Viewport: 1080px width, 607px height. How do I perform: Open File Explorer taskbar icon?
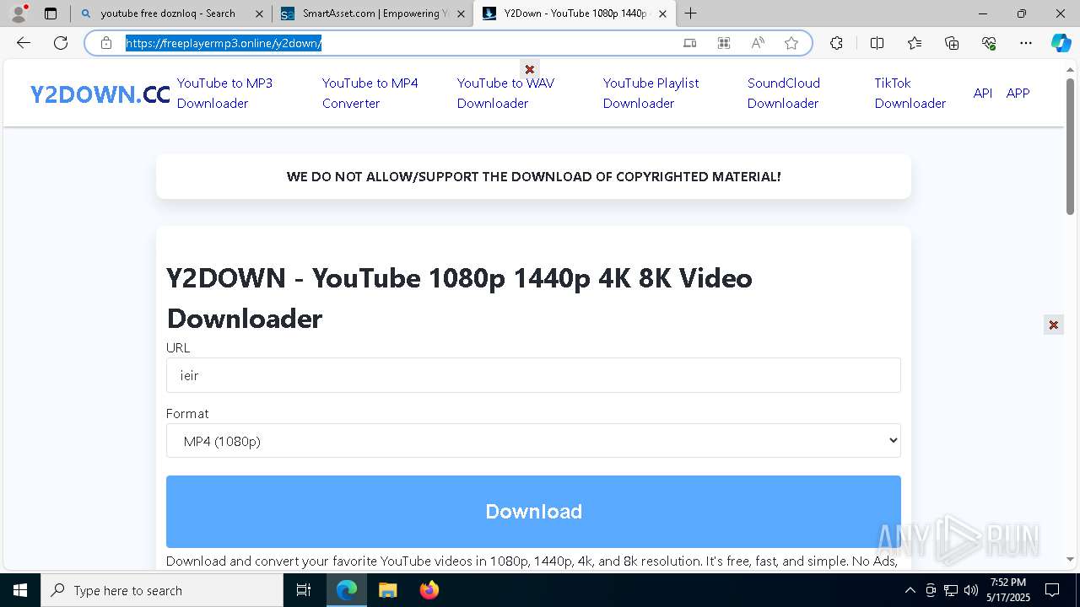387,590
